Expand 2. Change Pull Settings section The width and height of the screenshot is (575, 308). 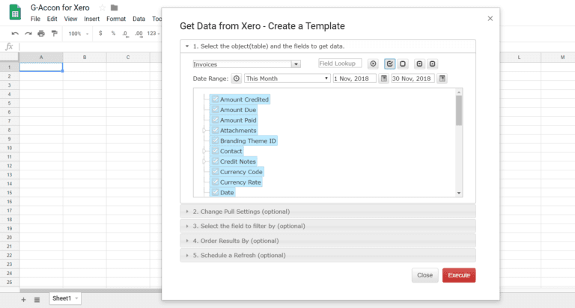point(328,212)
